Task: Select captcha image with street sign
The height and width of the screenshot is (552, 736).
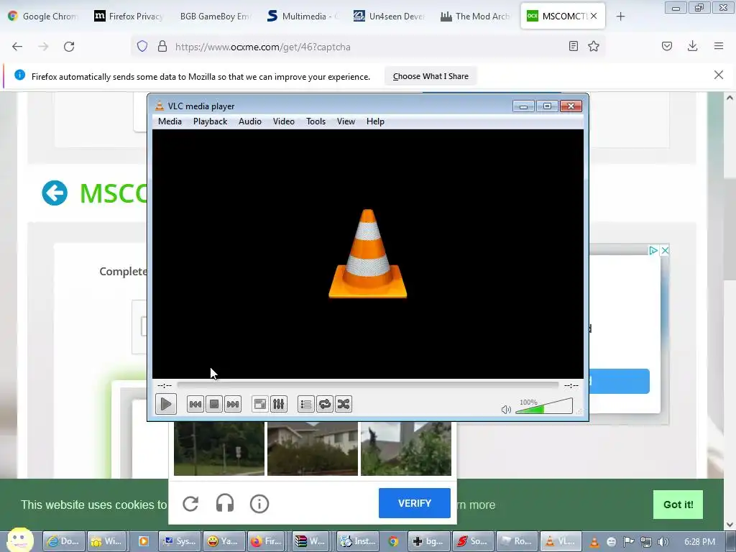Action: 219,448
